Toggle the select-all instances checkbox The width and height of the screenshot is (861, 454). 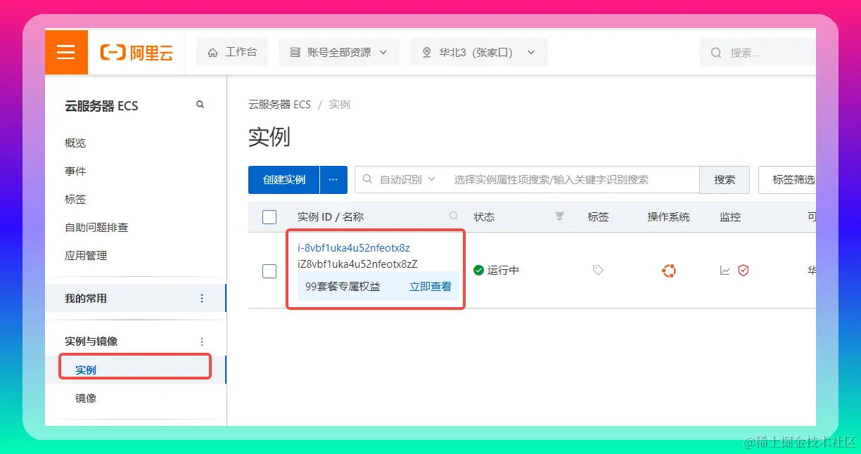[269, 217]
